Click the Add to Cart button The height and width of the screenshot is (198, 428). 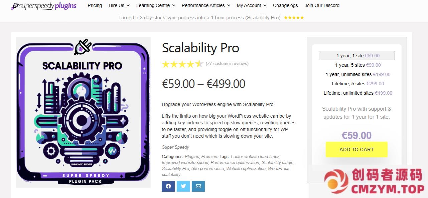tap(356, 149)
